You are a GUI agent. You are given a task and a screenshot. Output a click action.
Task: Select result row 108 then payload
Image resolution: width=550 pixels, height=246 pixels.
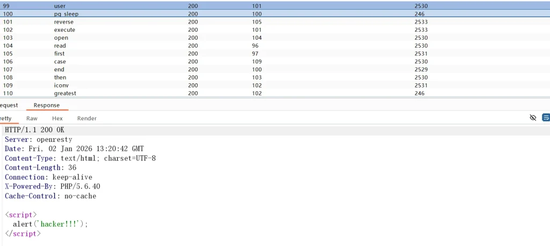coord(60,77)
